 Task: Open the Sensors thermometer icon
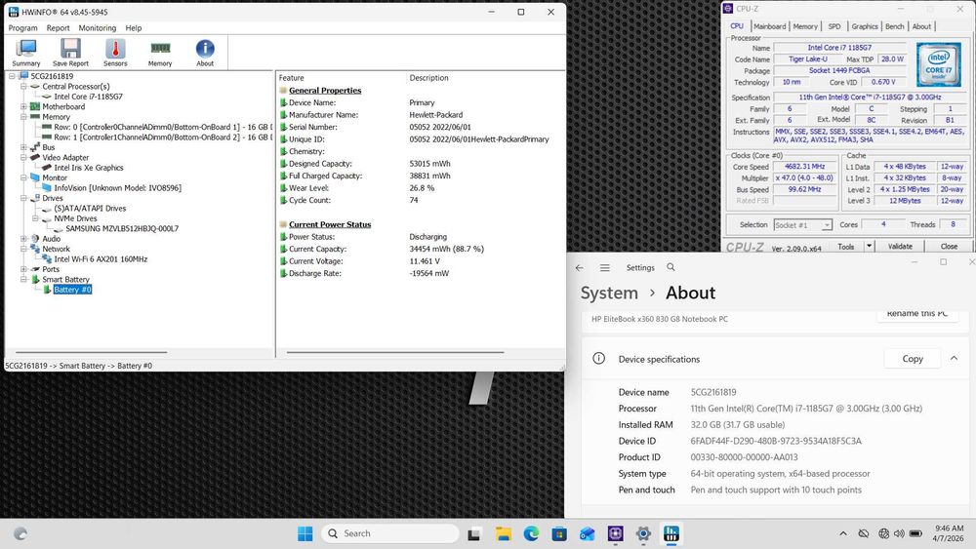(x=115, y=53)
